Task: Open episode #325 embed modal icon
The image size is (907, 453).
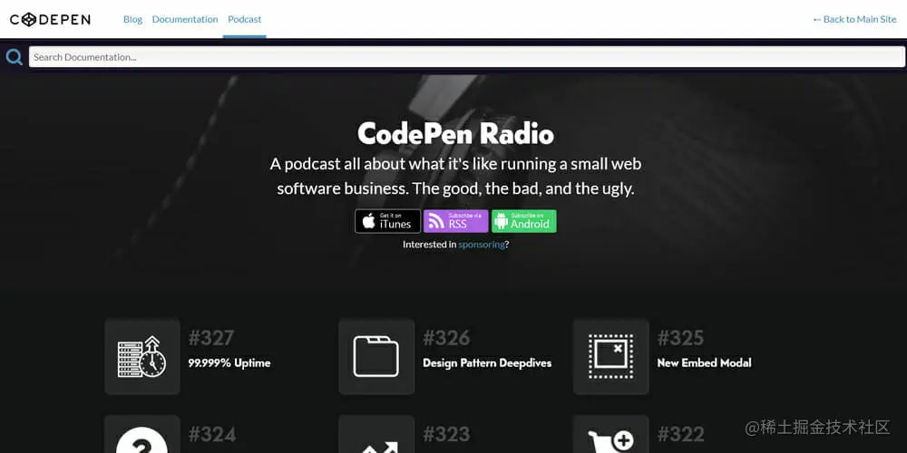Action: click(x=610, y=356)
